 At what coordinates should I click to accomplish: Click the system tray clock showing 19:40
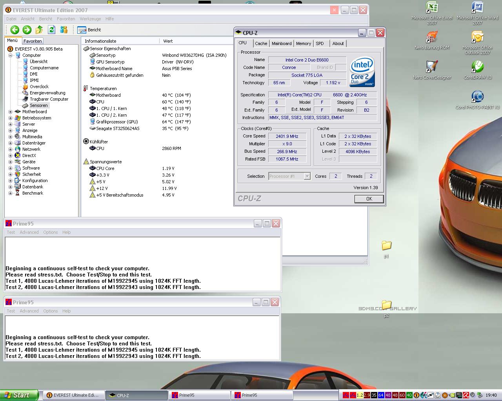(x=491, y=395)
